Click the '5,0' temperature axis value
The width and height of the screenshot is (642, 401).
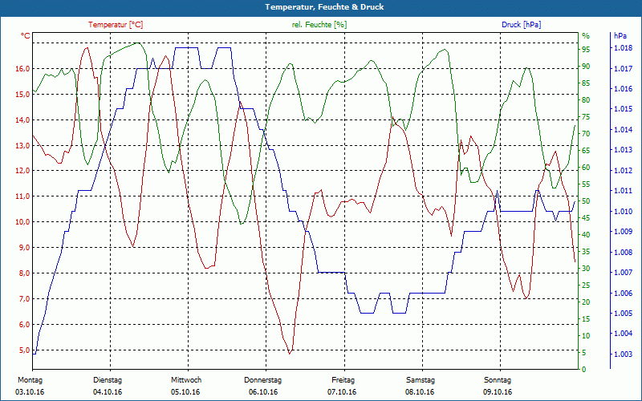(25, 350)
